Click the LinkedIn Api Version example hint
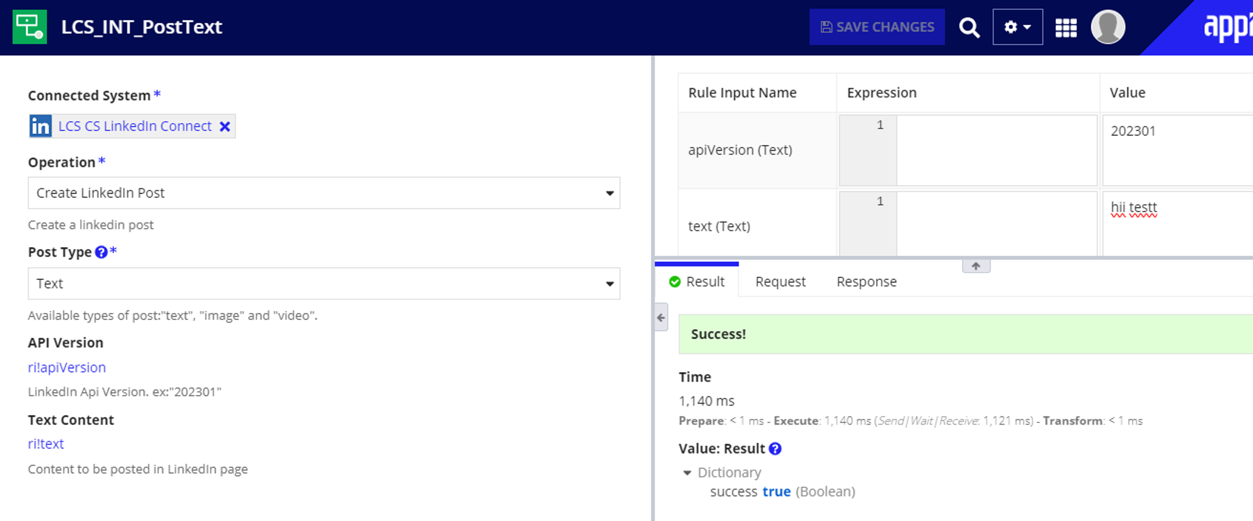This screenshot has width=1253, height=521. point(125,391)
